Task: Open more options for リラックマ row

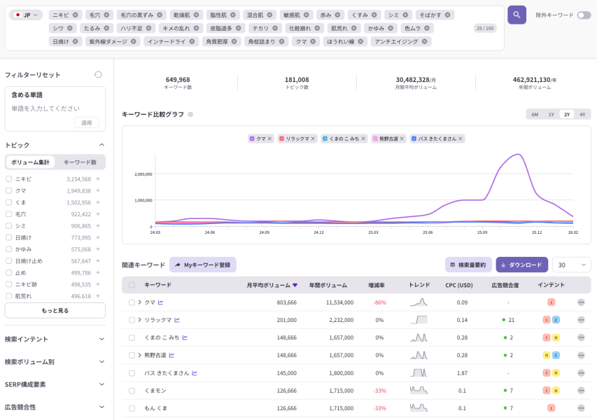Action: pos(581,320)
